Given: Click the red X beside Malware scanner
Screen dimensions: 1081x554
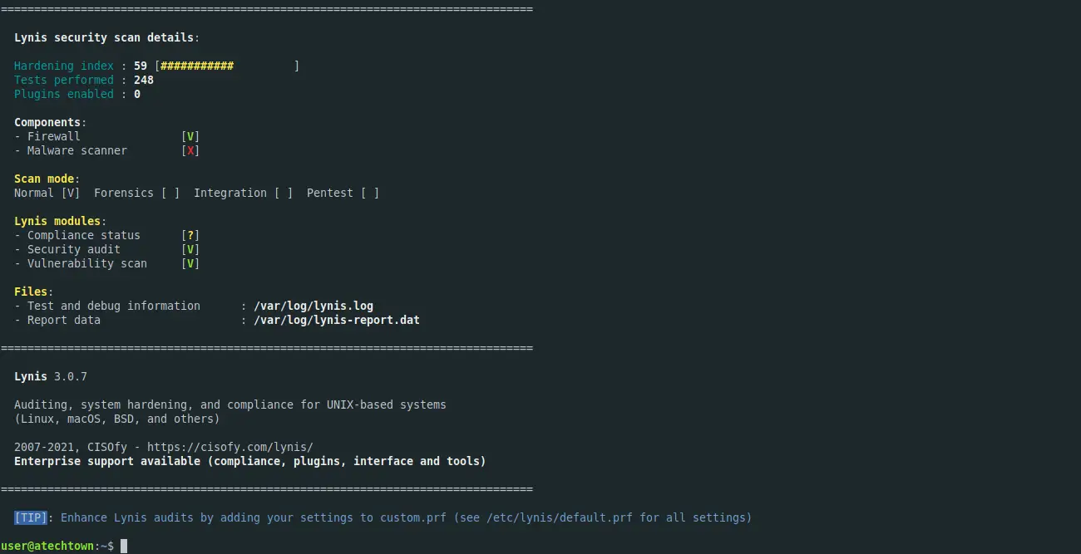Looking at the screenshot, I should point(190,150).
